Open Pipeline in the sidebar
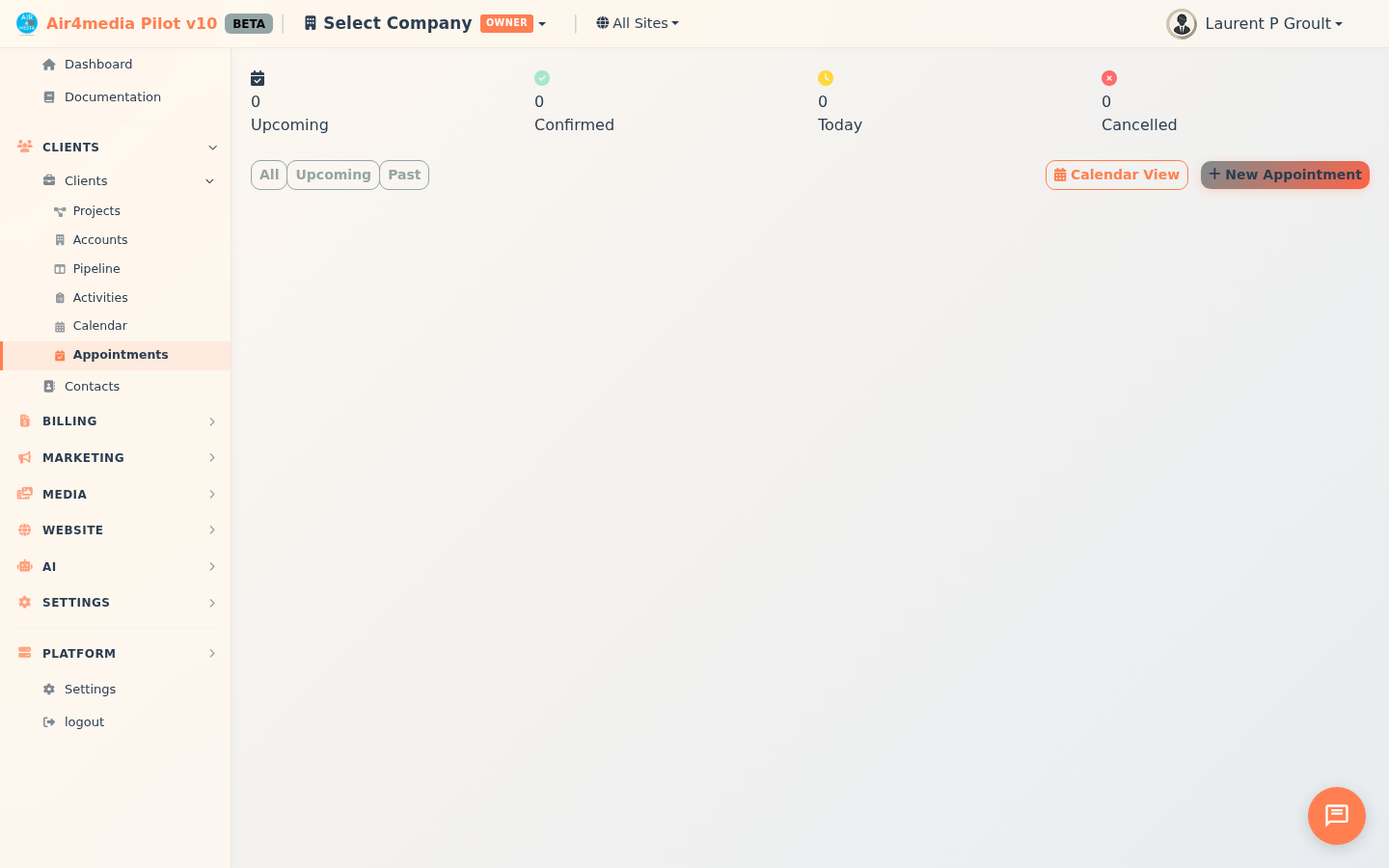The height and width of the screenshot is (868, 1389). click(x=96, y=269)
